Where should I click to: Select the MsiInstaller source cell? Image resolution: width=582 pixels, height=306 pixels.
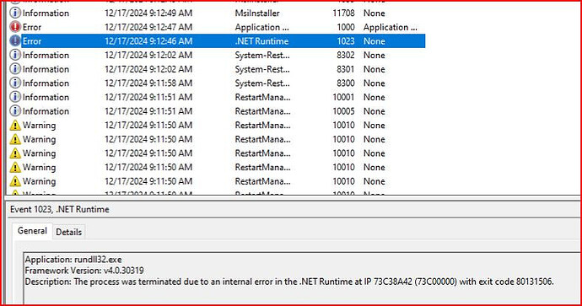point(257,13)
